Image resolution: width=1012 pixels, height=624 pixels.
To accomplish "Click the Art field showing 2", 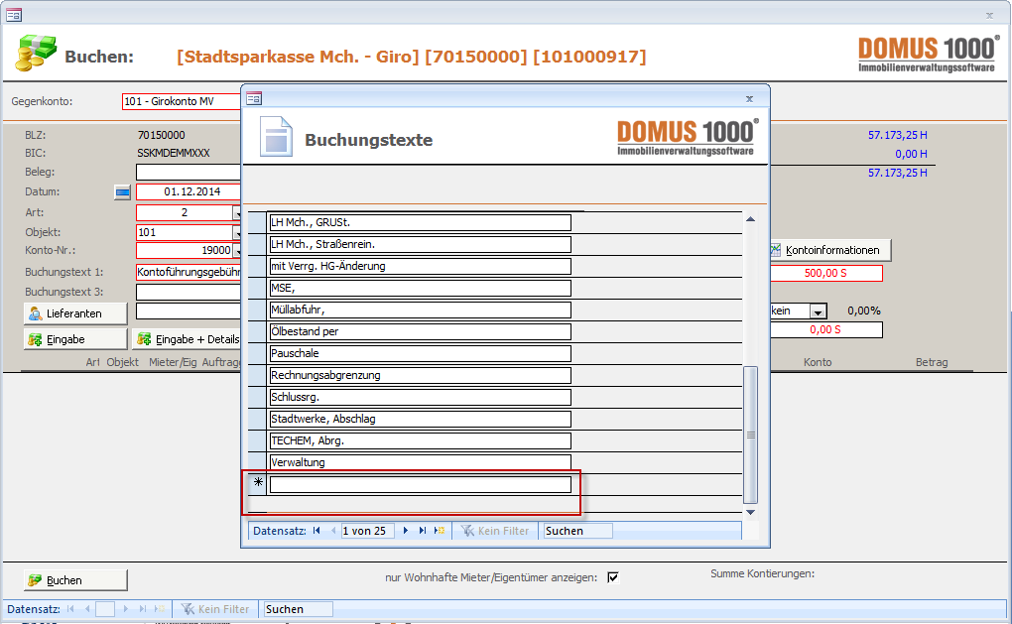I will (x=184, y=213).
